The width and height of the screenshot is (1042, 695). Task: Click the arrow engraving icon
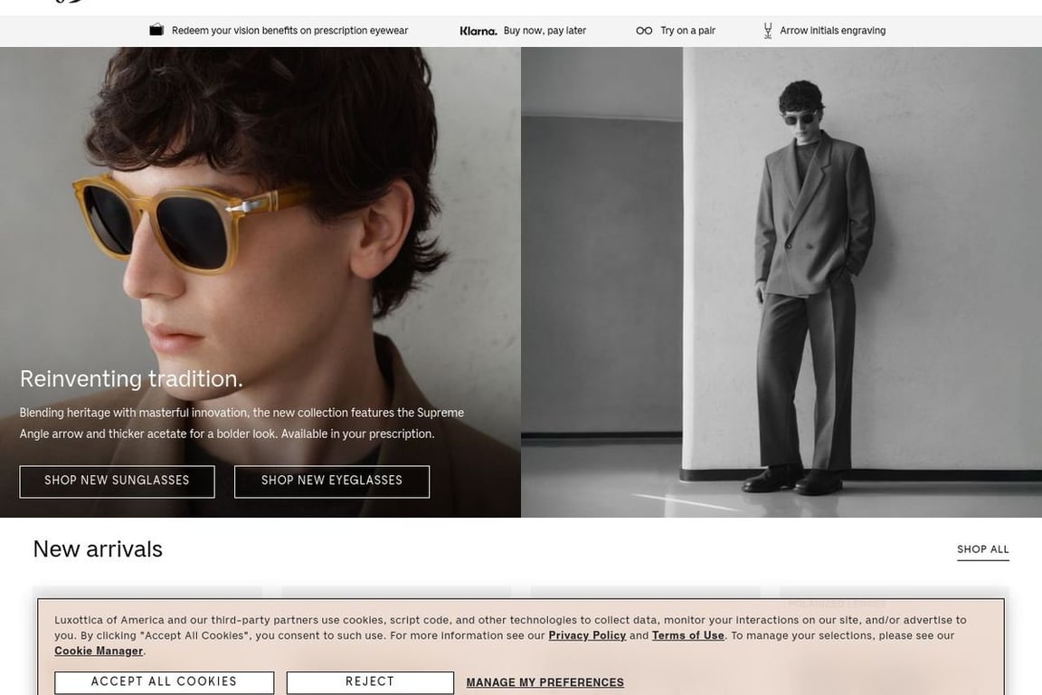pyautogui.click(x=768, y=31)
